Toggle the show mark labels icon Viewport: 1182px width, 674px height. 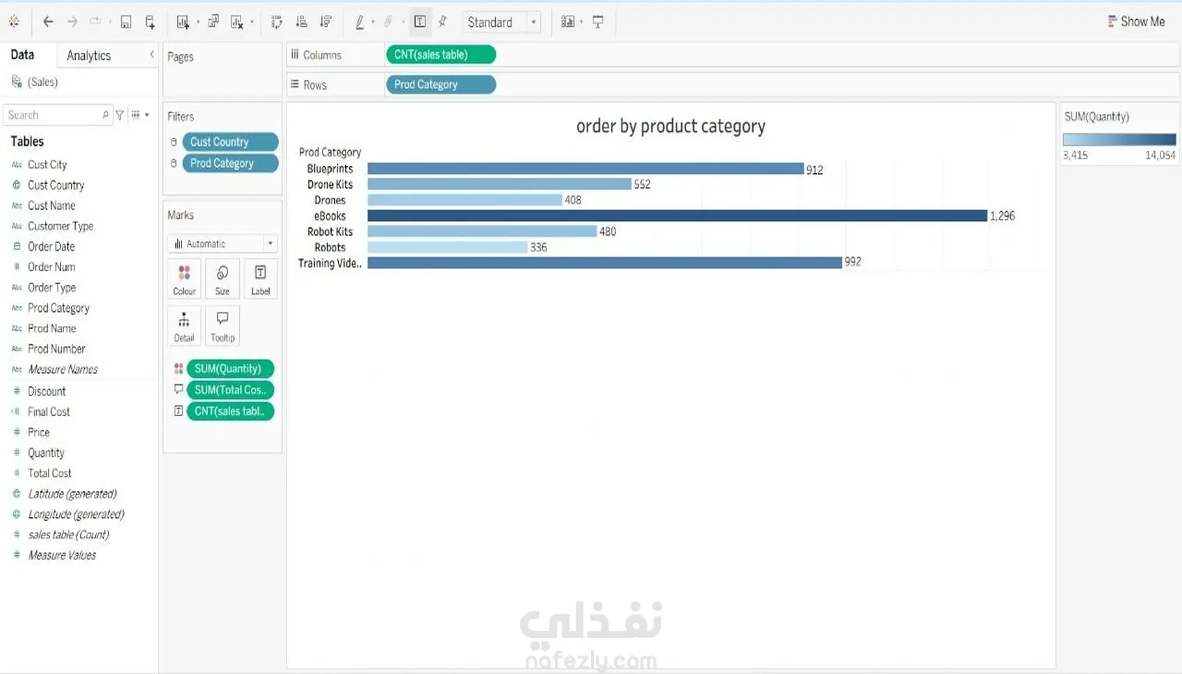click(420, 22)
